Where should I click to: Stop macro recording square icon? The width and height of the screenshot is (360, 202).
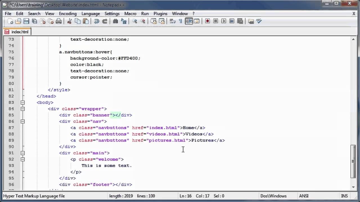[x=216, y=21]
